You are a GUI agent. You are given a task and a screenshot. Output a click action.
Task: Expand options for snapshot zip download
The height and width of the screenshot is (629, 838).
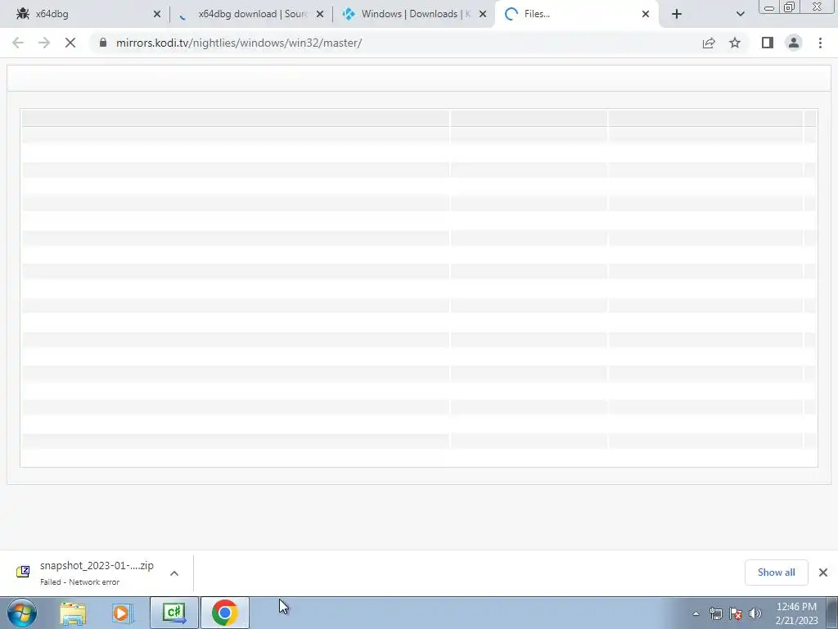click(174, 573)
